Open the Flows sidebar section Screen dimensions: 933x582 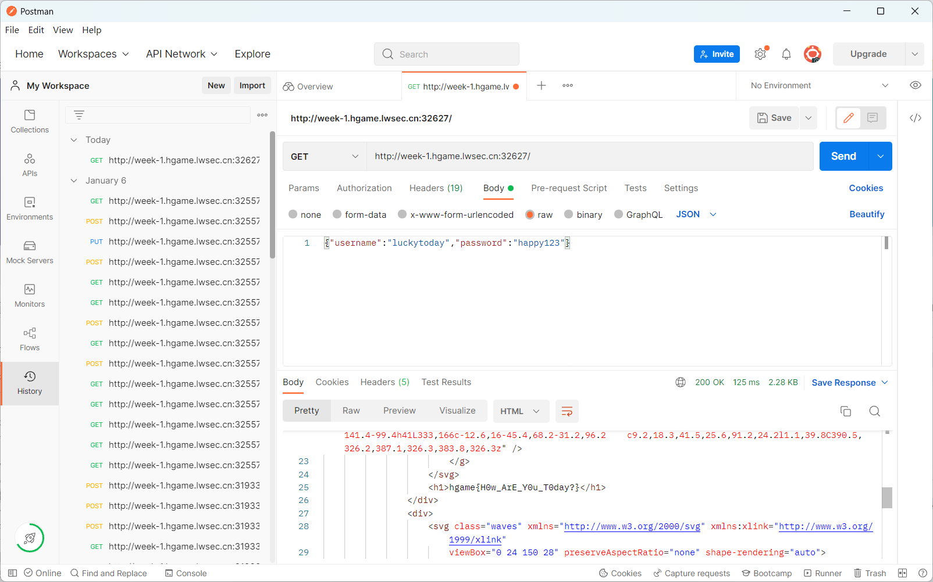pyautogui.click(x=30, y=339)
